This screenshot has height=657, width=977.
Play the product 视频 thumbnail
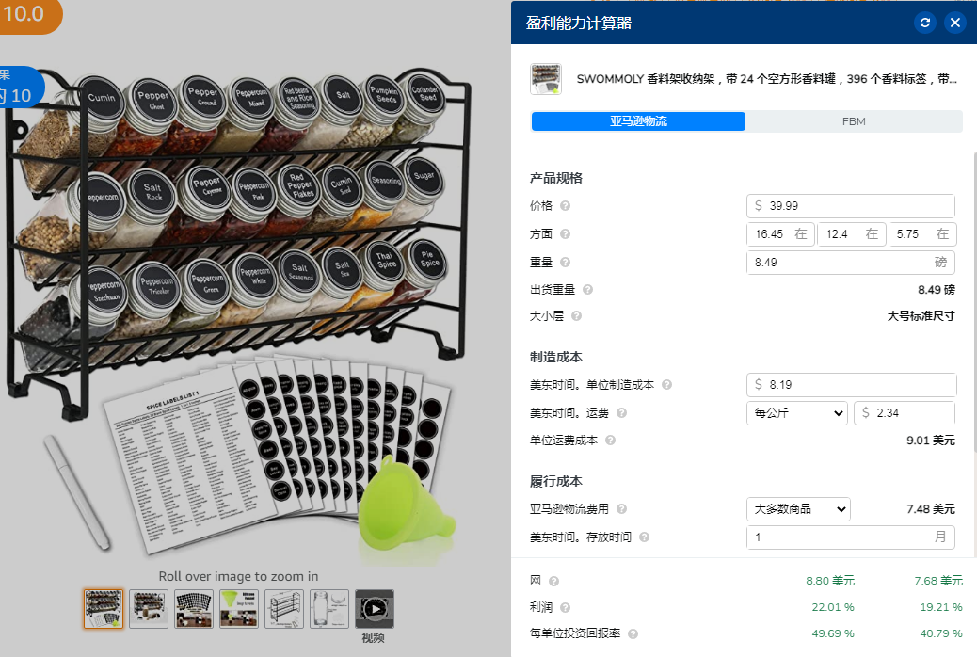375,608
